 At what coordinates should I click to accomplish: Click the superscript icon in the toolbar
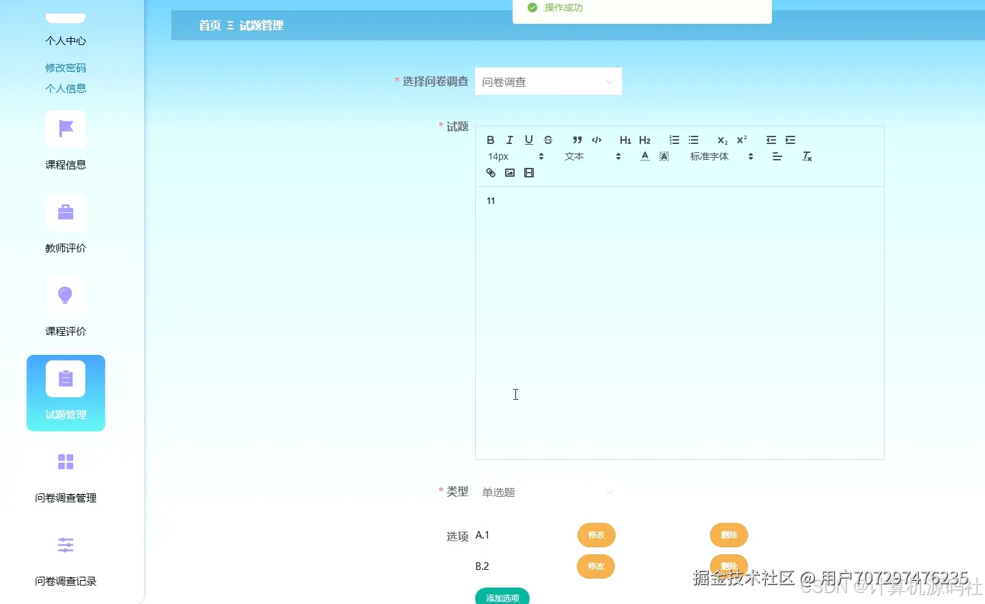741,140
